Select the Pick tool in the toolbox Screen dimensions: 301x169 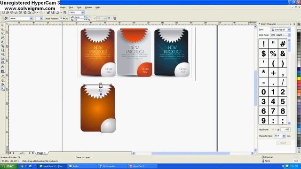point(2,25)
